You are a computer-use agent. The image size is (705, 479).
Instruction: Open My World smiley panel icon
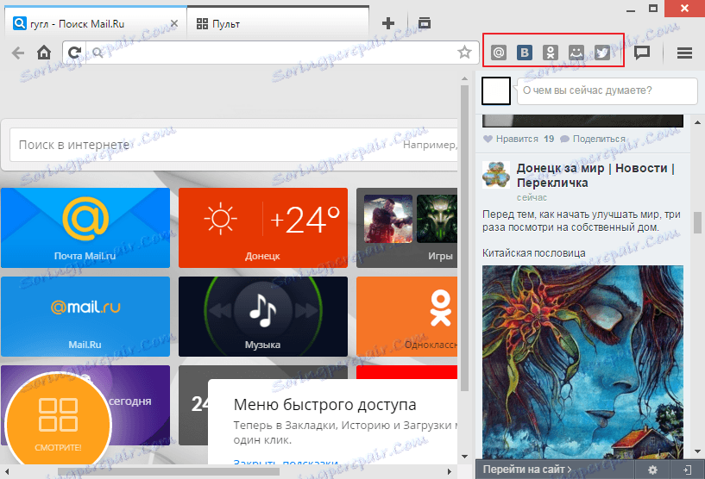click(x=576, y=53)
